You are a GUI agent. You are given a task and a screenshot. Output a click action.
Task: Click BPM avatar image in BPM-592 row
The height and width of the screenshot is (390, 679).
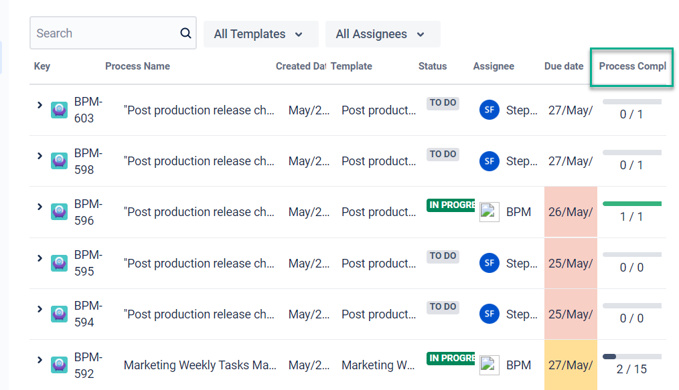click(x=489, y=365)
